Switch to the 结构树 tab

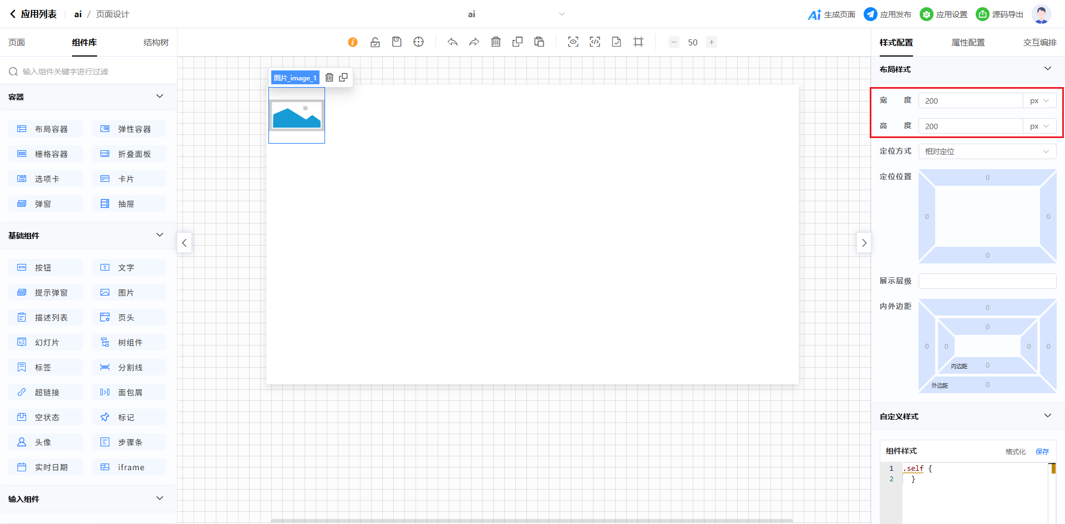tap(156, 43)
